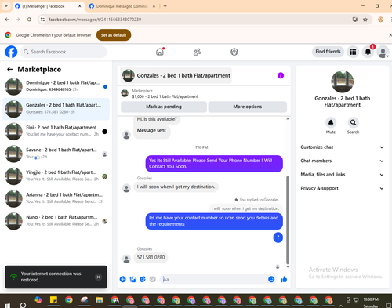Open the notifications bell
Viewport: 392px width, 308px height.
[368, 52]
